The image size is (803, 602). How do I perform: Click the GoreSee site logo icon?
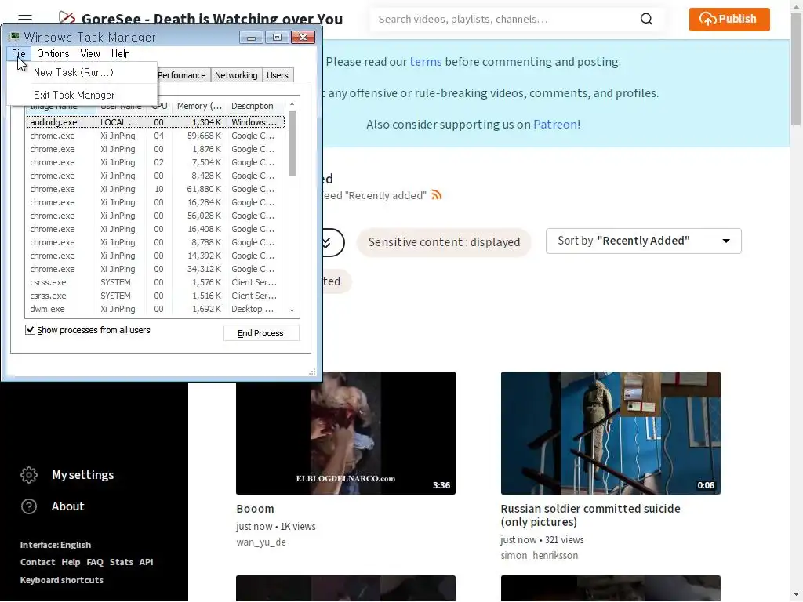[x=67, y=18]
